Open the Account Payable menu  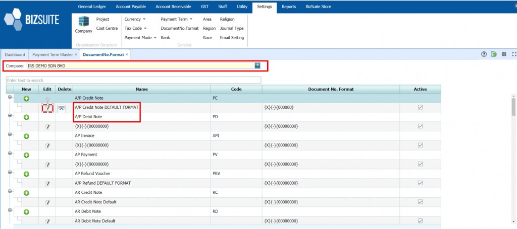131,7
